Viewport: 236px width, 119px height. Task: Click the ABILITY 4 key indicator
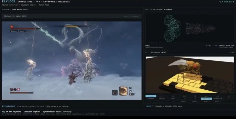pos(218,101)
